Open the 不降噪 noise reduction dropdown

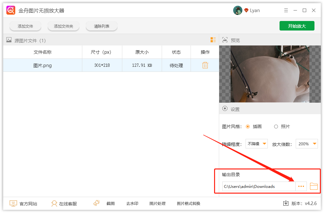click(x=257, y=144)
